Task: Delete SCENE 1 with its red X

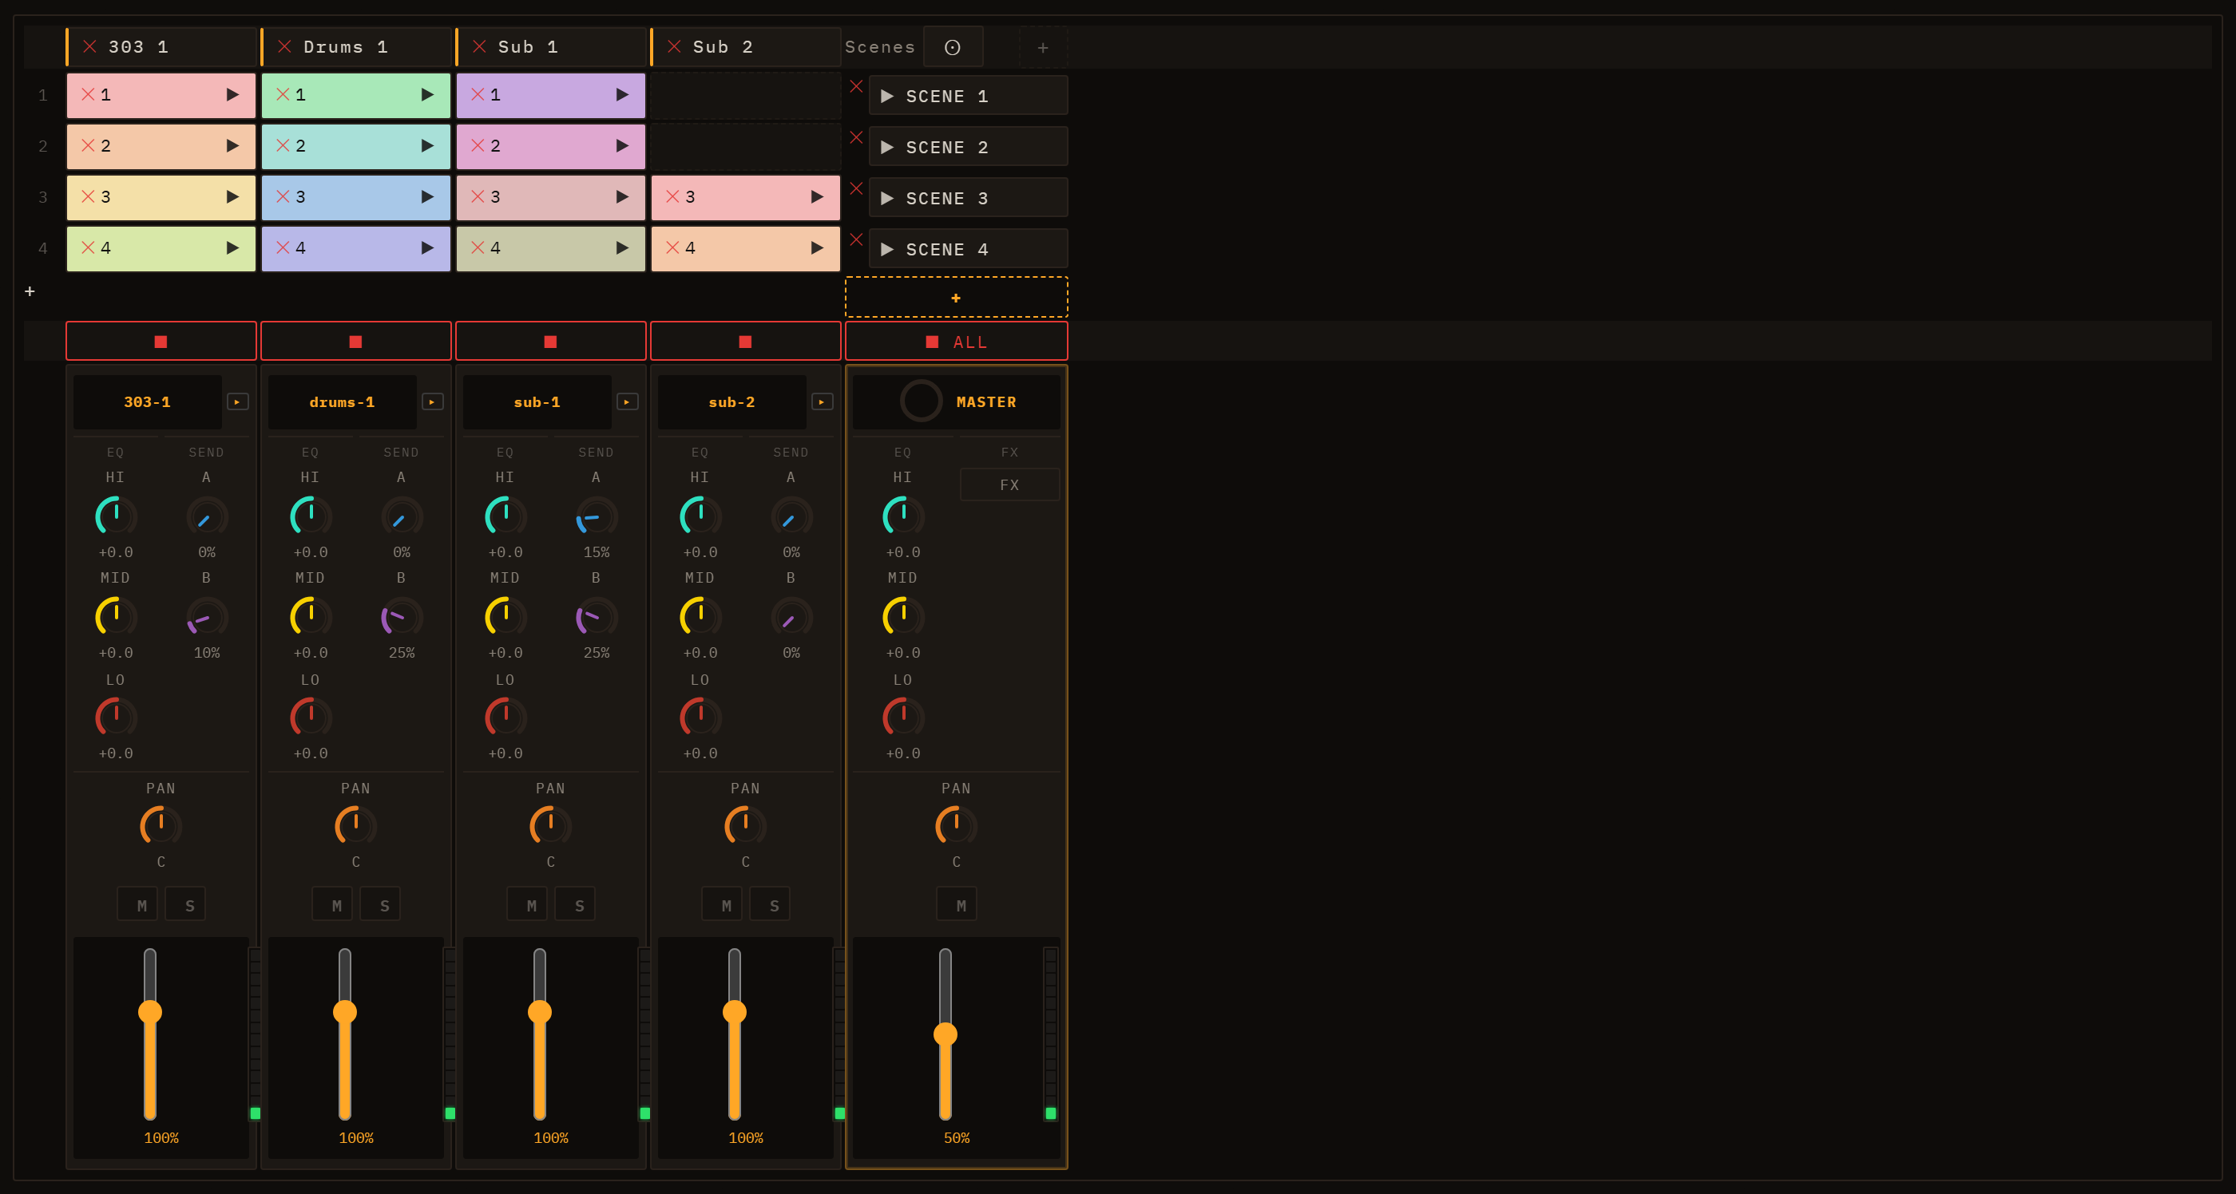Action: click(856, 86)
